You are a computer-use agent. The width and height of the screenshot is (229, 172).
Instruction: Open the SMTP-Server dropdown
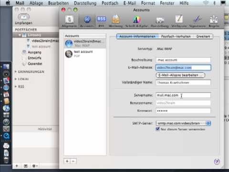[183, 123]
